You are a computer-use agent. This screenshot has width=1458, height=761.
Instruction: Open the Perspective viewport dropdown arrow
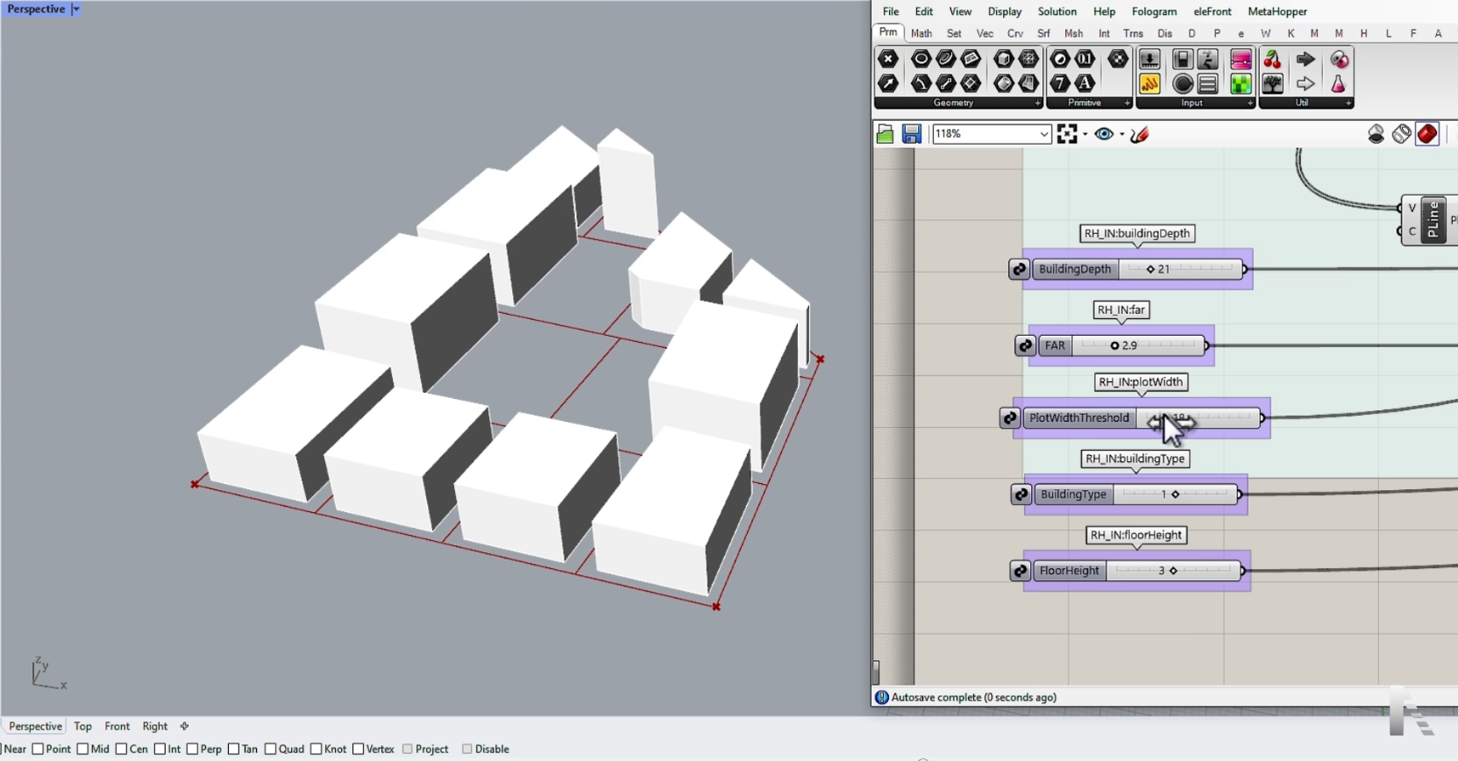tap(76, 9)
